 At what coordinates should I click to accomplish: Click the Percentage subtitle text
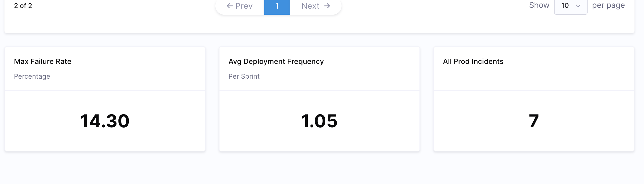(32, 76)
